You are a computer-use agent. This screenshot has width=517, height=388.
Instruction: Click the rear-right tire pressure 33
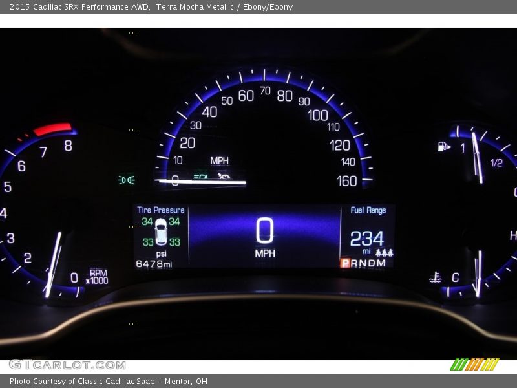tap(174, 242)
